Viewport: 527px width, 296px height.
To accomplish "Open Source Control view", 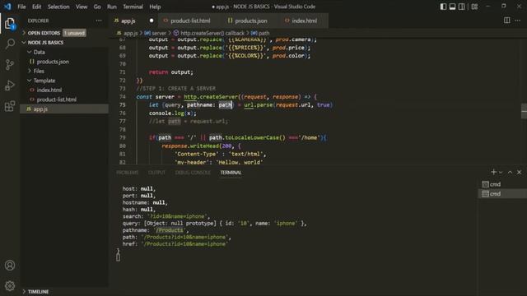I will 10,64.
